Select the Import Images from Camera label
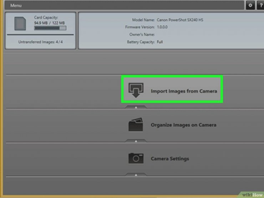Viewport: 264px width, 198px height. pos(184,91)
